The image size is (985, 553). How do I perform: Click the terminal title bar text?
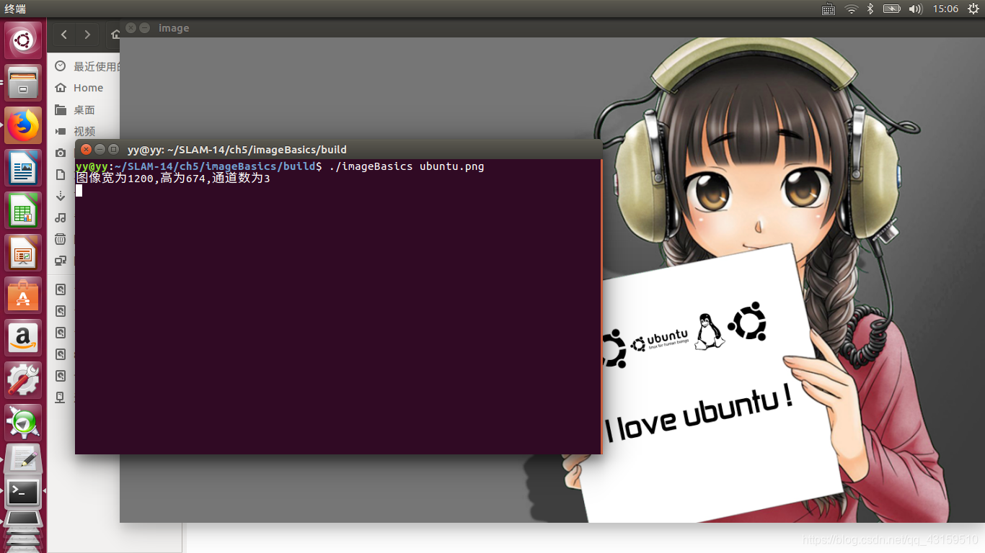pyautogui.click(x=237, y=150)
